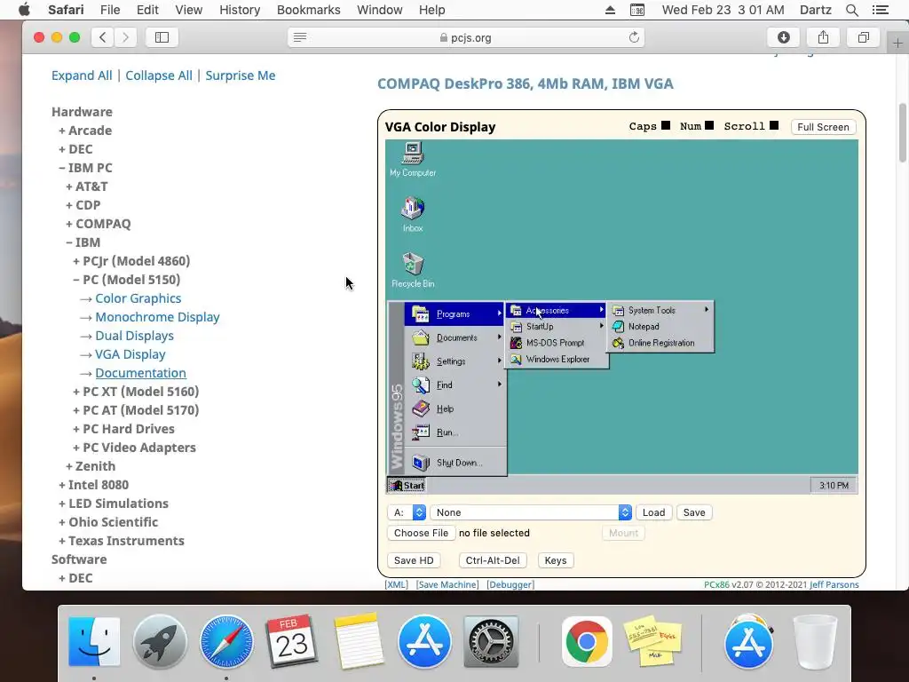Open the Color Graphics link

click(x=138, y=298)
